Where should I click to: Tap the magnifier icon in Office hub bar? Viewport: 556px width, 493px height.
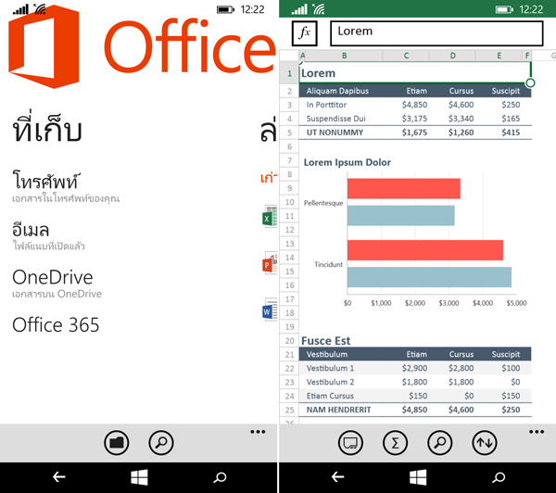[x=160, y=443]
